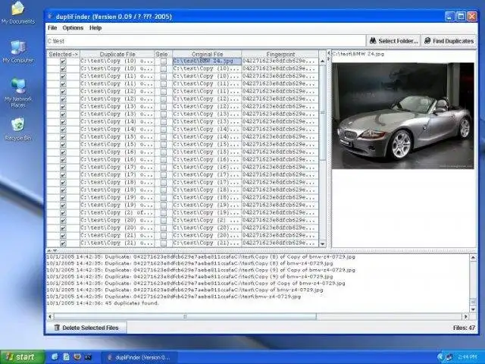Click Delete Selected Files button
The width and height of the screenshot is (485, 364).
coord(86,328)
